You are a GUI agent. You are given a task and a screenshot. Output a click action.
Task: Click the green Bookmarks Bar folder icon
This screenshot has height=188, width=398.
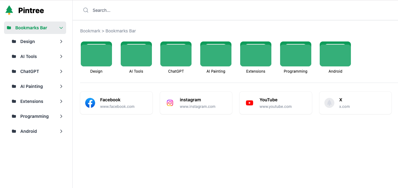10,27
